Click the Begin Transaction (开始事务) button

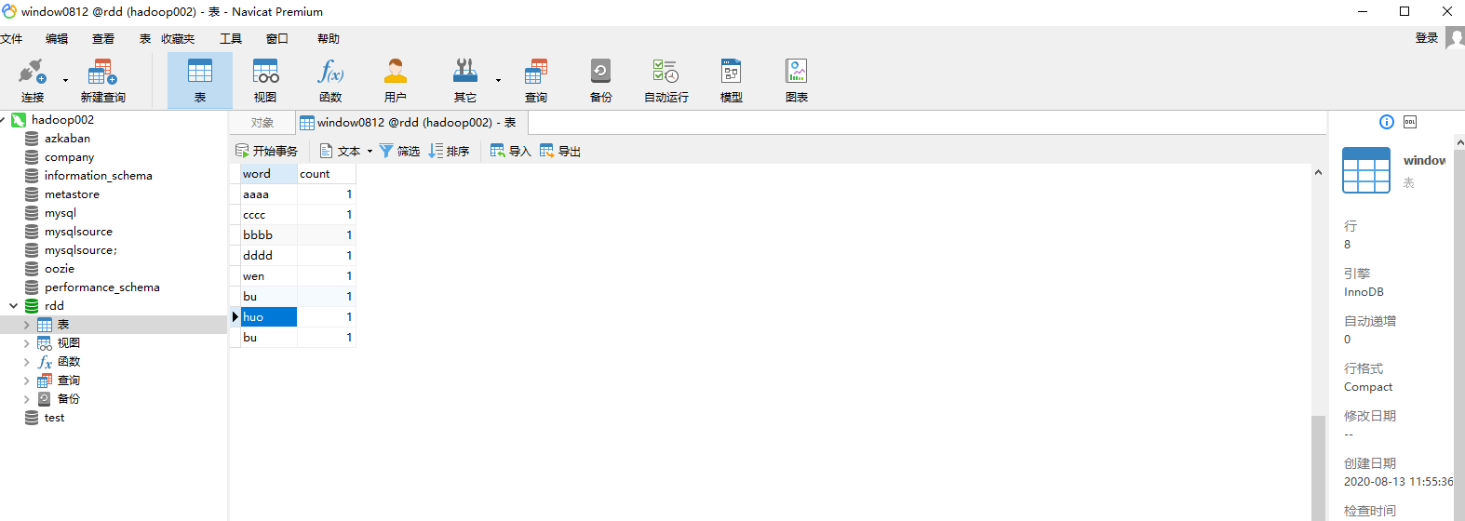(266, 151)
